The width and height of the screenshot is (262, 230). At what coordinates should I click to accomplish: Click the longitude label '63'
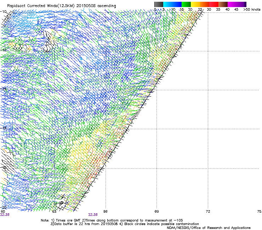(54, 212)
